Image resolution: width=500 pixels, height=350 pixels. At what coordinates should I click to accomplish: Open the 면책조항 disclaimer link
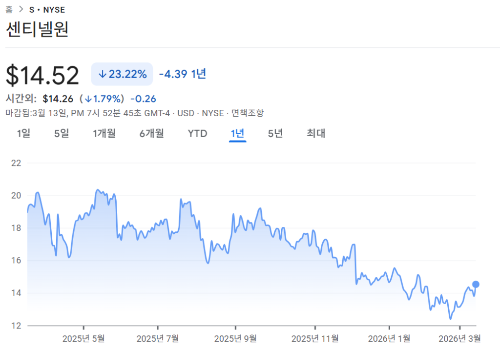pos(248,113)
